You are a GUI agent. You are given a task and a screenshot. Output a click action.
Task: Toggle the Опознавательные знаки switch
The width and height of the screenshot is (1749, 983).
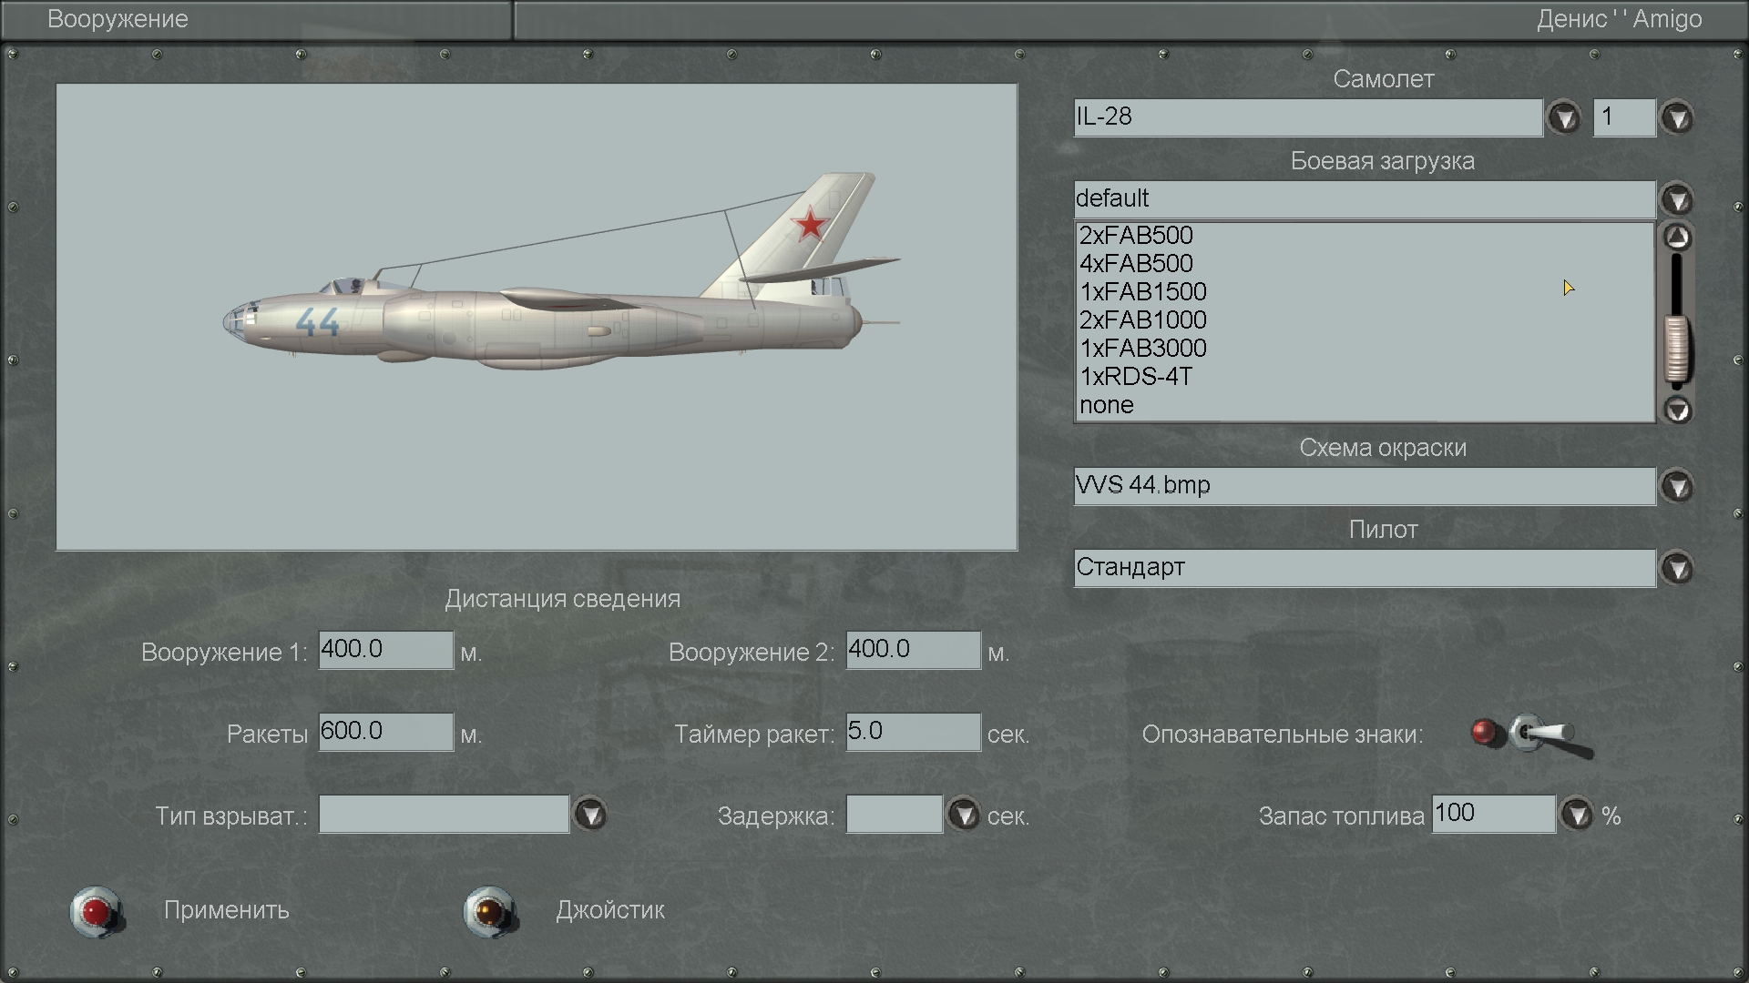(1539, 734)
